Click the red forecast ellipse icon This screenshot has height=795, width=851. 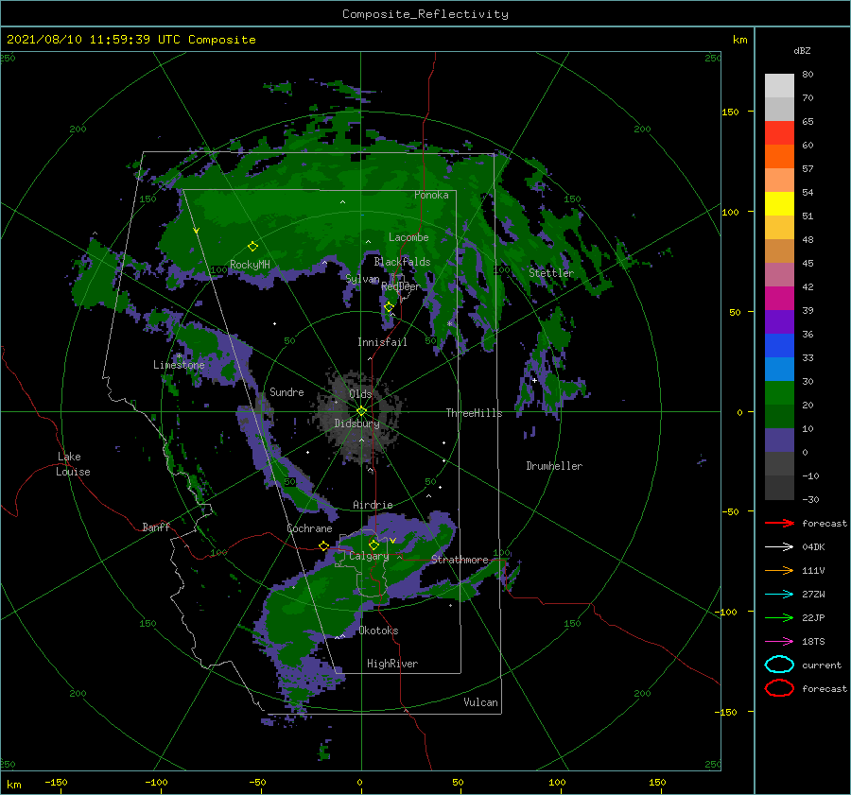coord(779,688)
